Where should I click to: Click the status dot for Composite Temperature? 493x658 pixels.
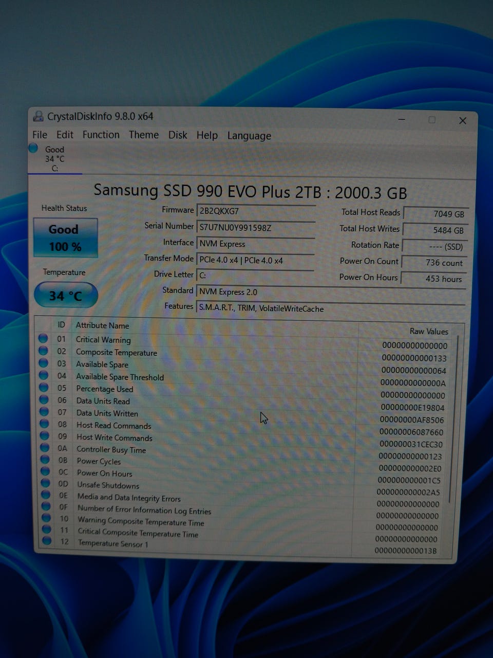click(x=43, y=351)
